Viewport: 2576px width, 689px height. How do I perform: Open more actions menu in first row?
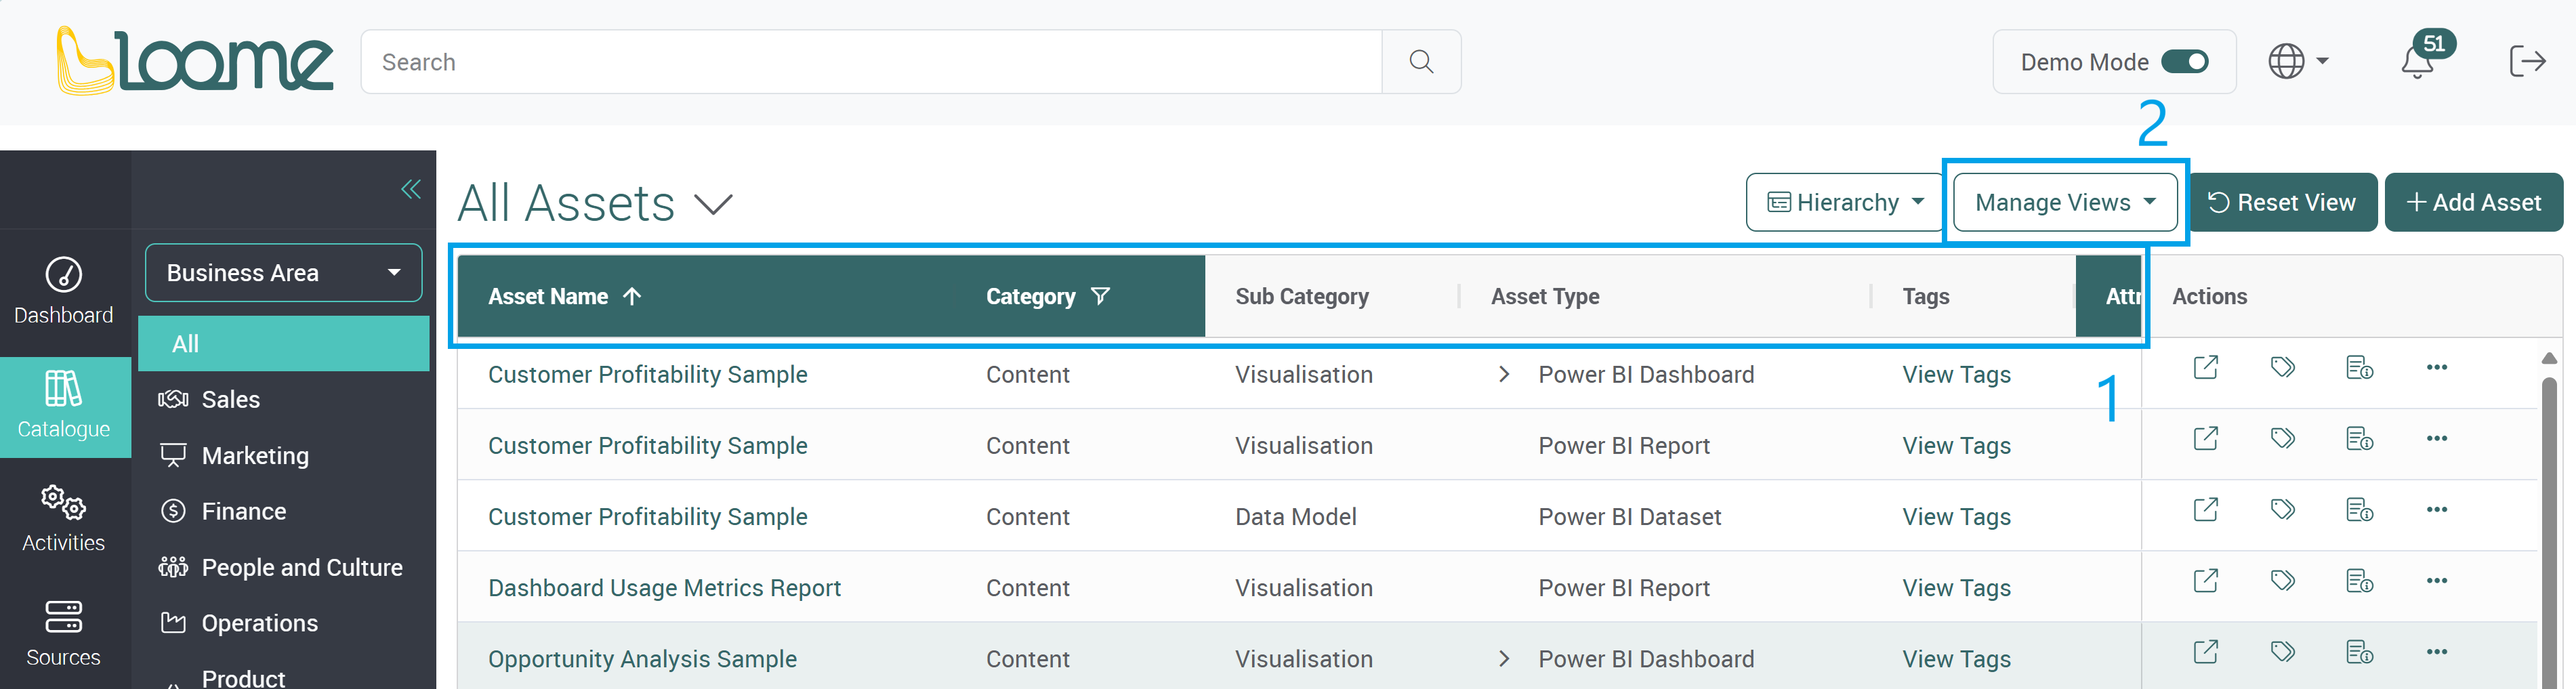coord(2436,368)
